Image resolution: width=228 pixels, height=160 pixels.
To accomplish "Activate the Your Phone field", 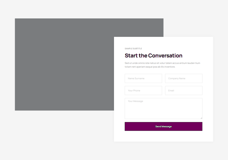I will 143,91.
